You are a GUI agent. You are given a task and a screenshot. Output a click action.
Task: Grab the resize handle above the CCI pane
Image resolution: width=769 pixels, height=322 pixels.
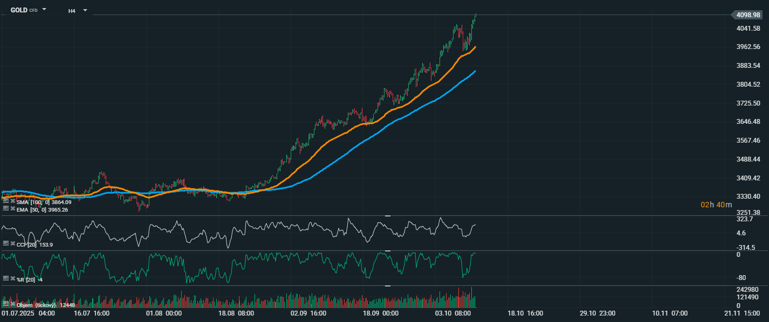point(387,216)
